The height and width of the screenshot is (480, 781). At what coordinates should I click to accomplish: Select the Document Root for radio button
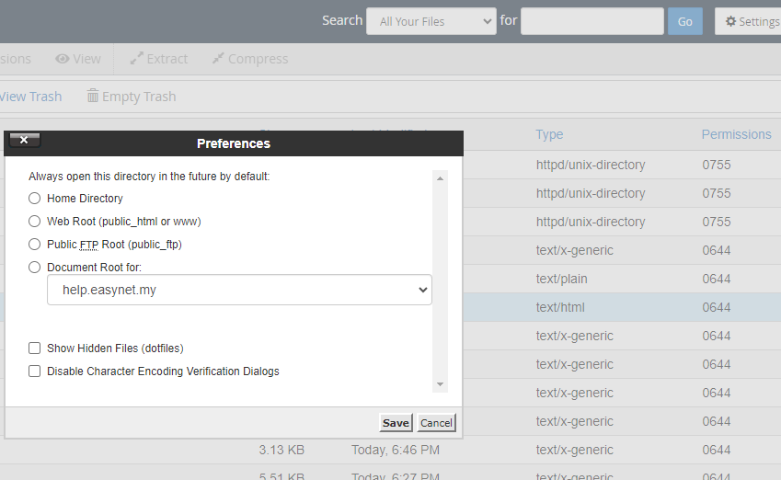(x=35, y=268)
